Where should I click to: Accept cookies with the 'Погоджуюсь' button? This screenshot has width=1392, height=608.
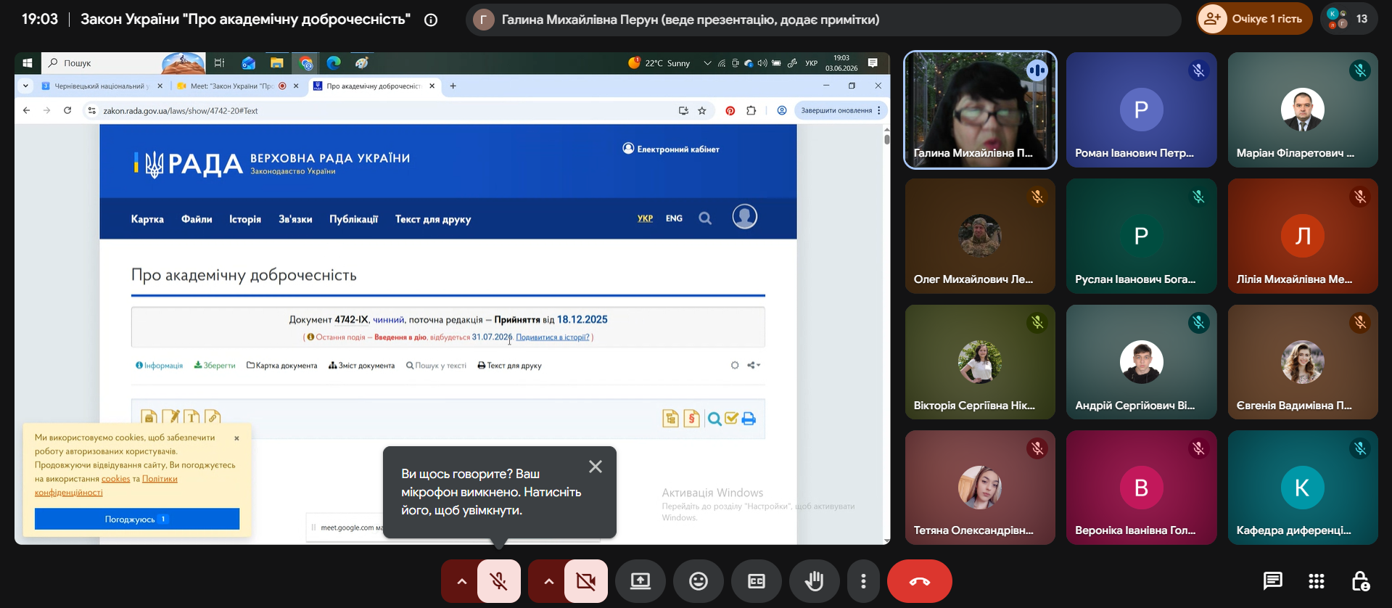pyautogui.click(x=137, y=519)
